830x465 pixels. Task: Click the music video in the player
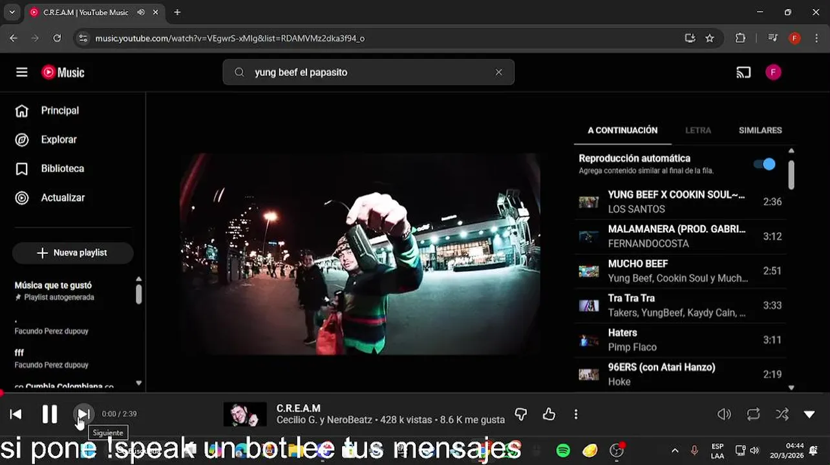click(360, 254)
